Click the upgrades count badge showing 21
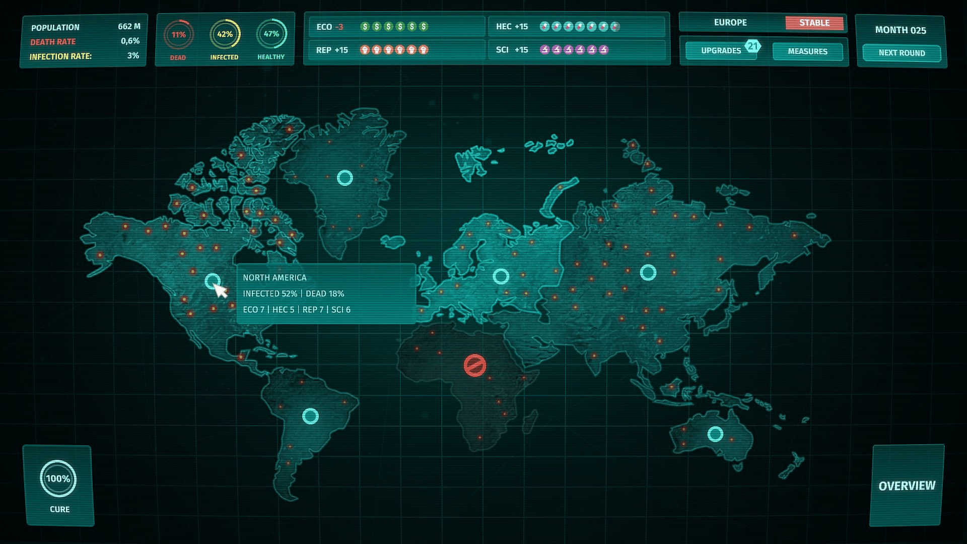967x544 pixels. point(752,46)
